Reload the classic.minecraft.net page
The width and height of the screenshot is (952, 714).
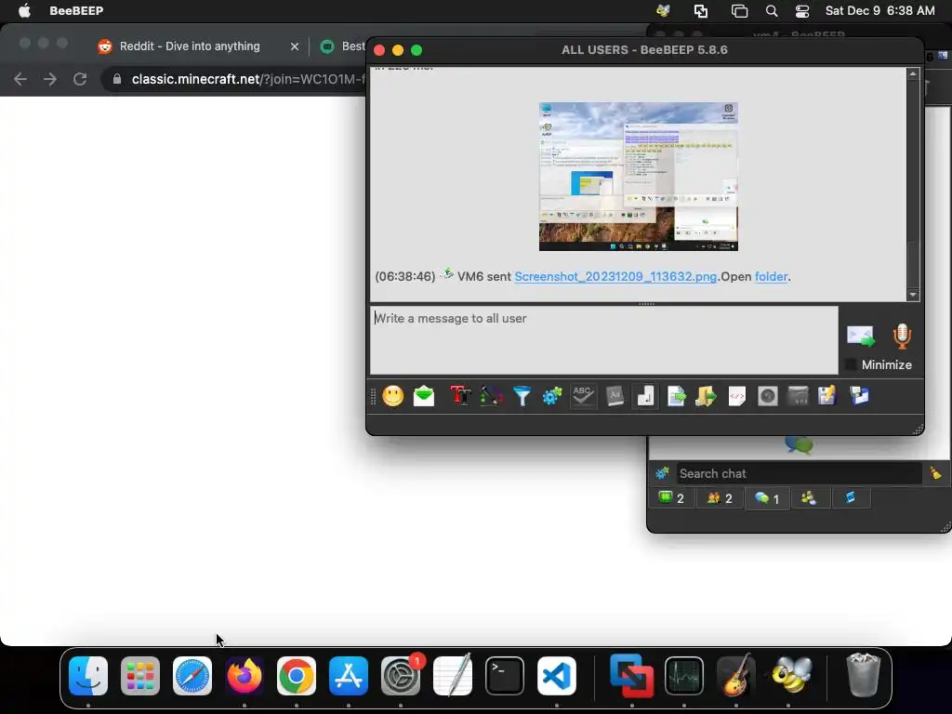pos(80,79)
